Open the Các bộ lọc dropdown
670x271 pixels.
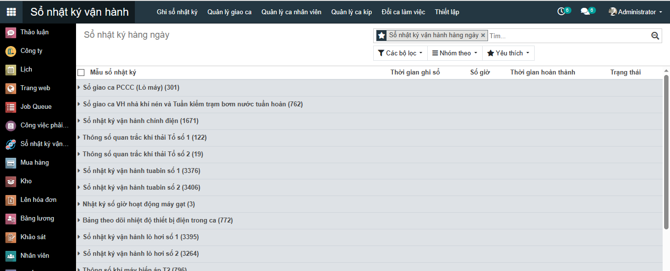click(400, 53)
